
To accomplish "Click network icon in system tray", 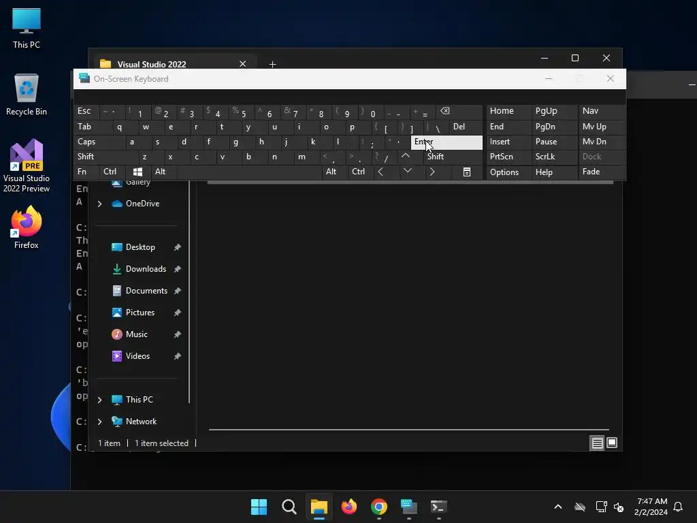I will point(601,507).
